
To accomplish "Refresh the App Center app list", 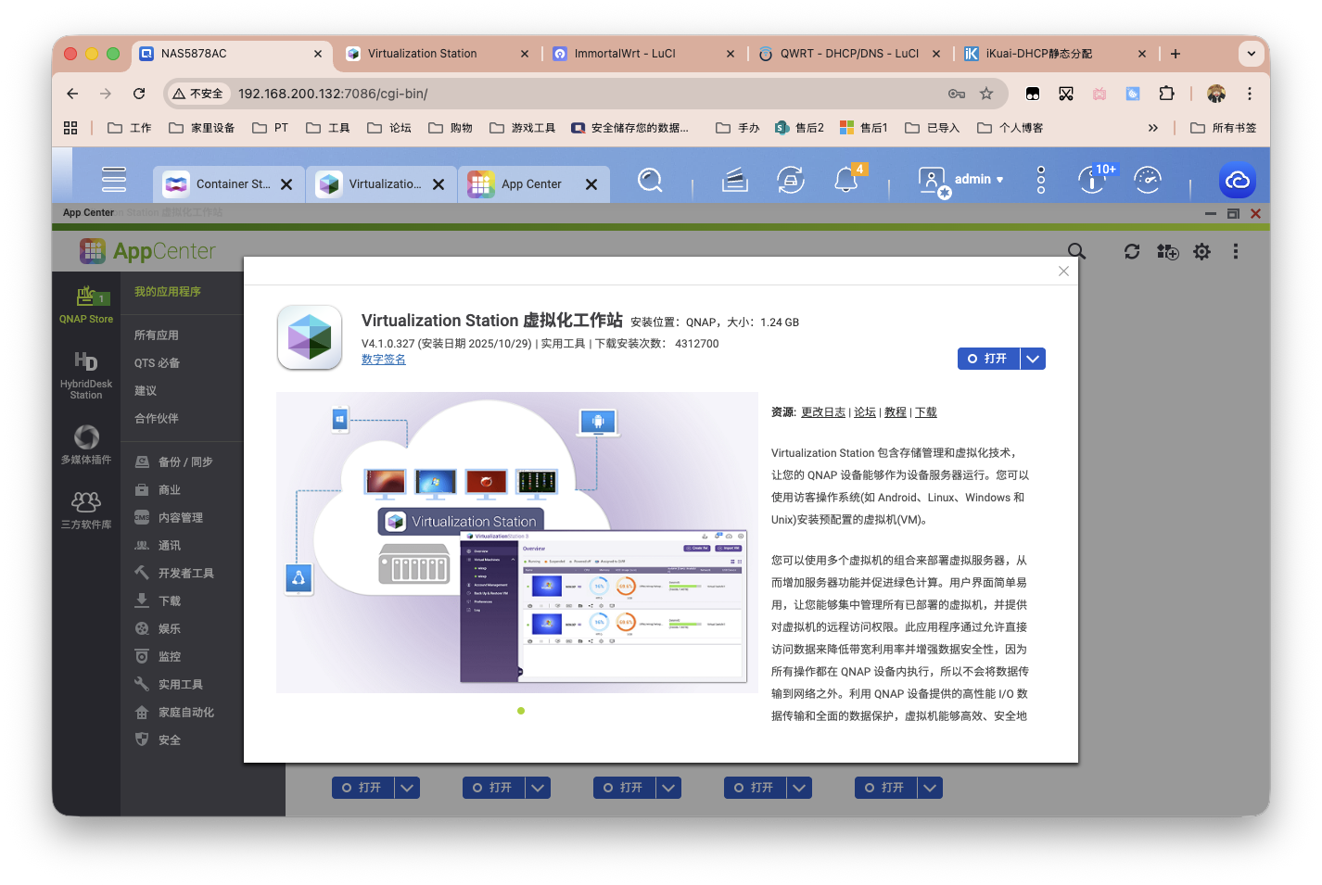I will pos(1131,251).
